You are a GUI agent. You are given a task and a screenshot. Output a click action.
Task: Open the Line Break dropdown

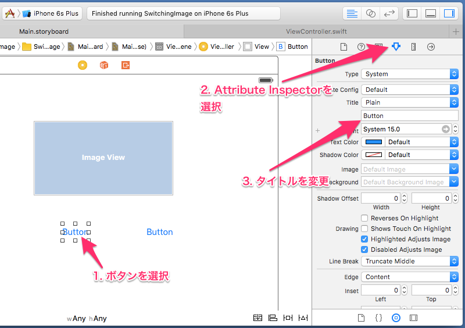[410, 261]
